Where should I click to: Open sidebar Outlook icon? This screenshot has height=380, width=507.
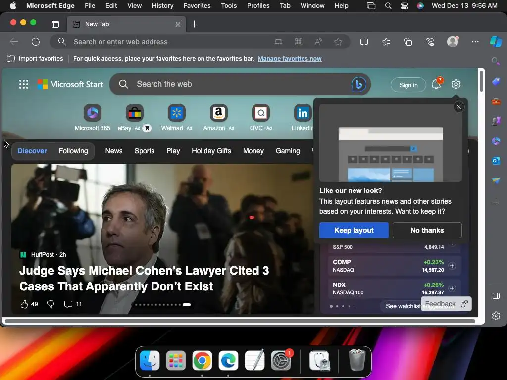[496, 160]
